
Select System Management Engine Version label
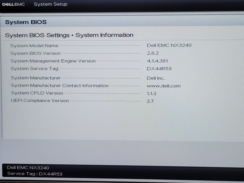click(x=53, y=61)
